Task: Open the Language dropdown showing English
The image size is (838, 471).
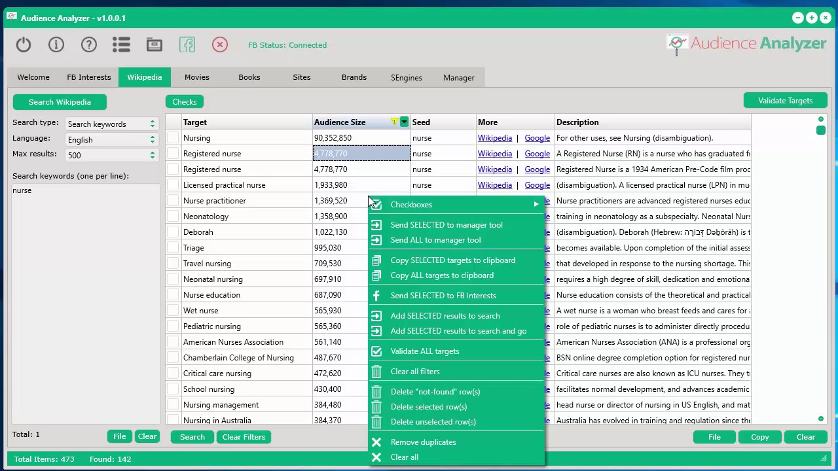Action: (111, 139)
